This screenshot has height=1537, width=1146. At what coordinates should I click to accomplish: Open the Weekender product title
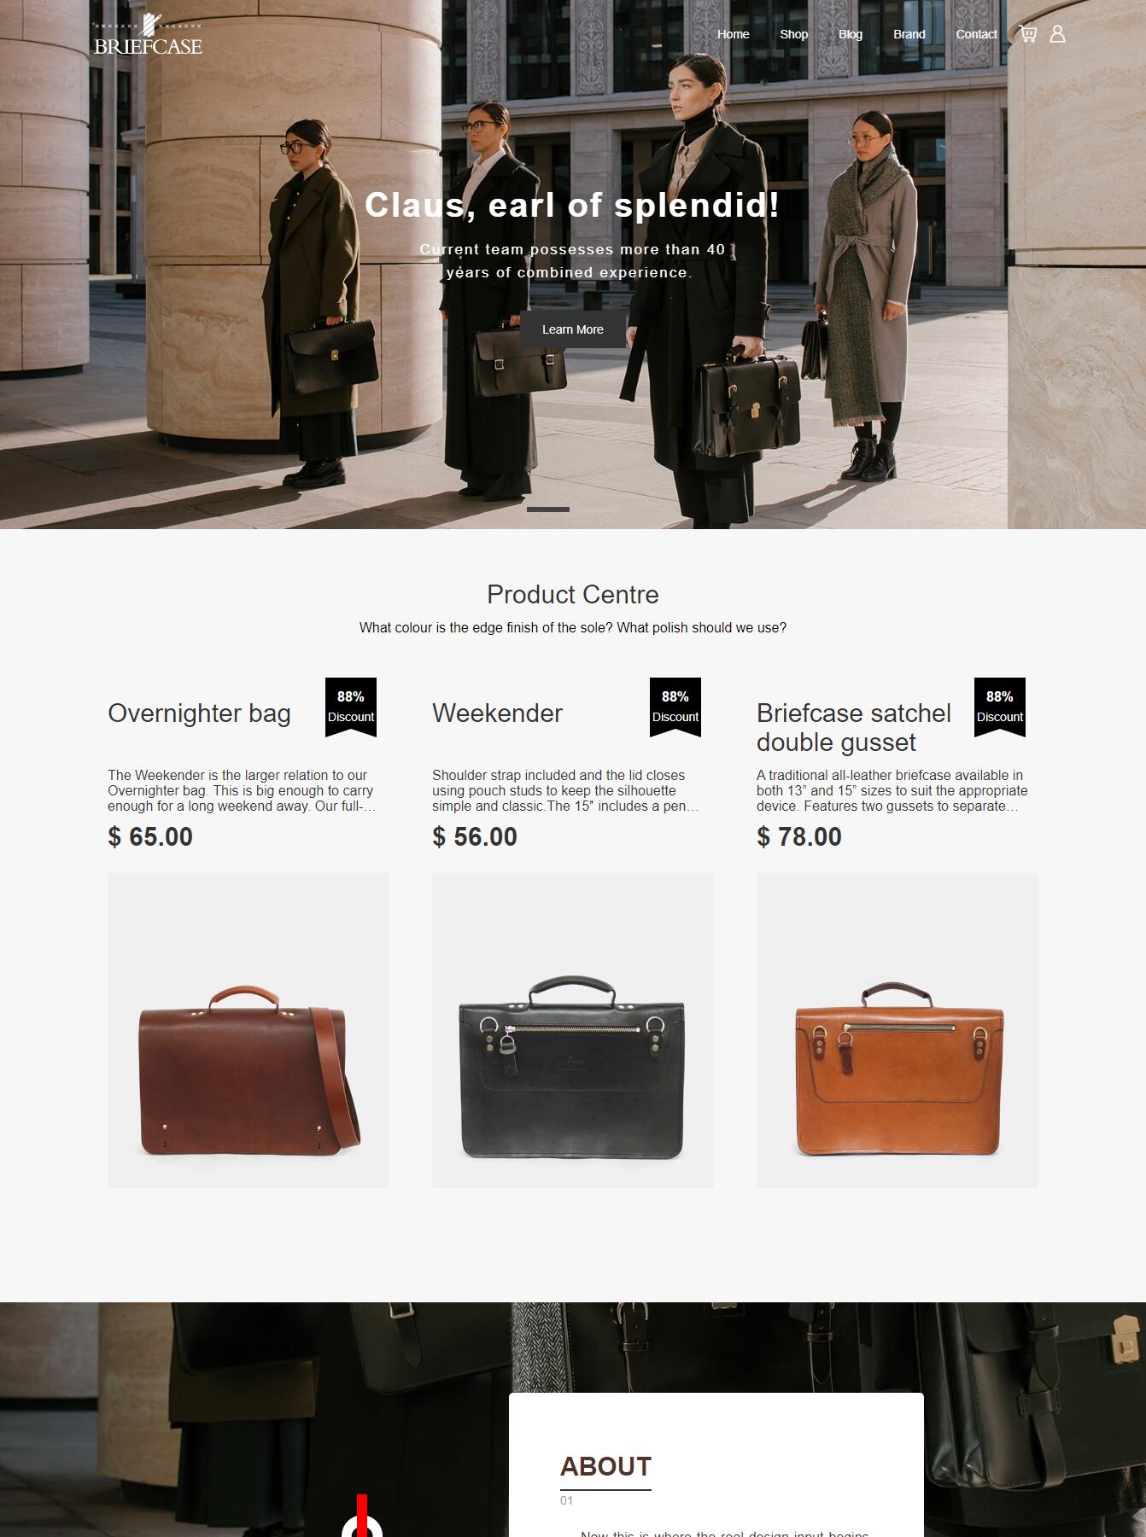point(497,713)
